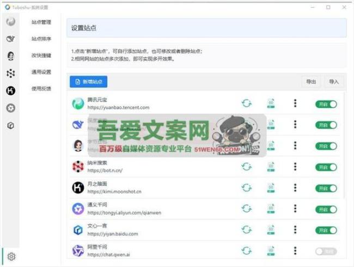
Task: Click the https://yuanbao.tencent.com URL text
Action: [x=118, y=107]
